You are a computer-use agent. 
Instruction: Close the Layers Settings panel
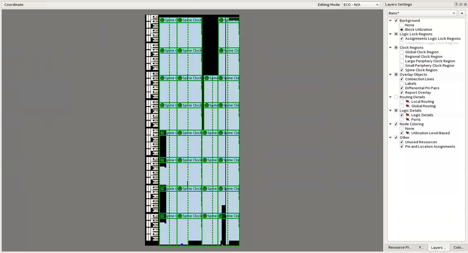pos(465,5)
